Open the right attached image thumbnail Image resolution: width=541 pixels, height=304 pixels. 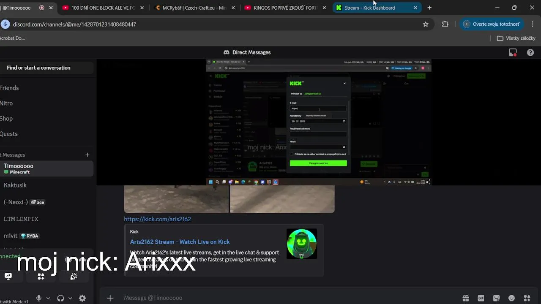coord(282,199)
